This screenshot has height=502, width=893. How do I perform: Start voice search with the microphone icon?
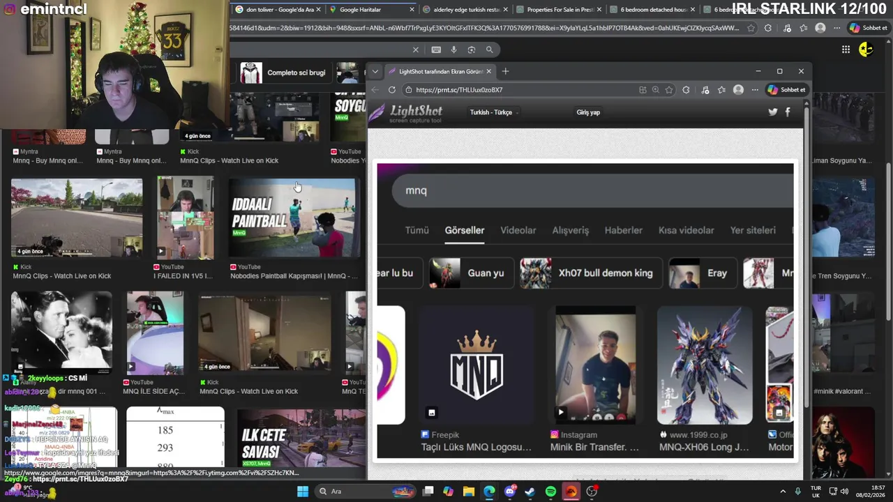click(x=453, y=50)
